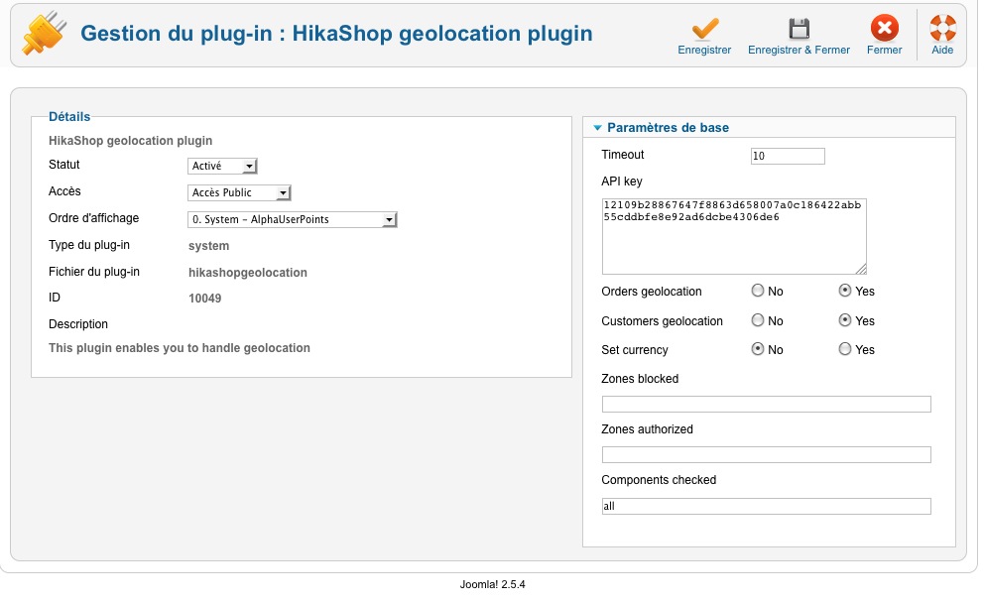The width and height of the screenshot is (984, 603).
Task: Click the Enregistrer & Fermer label
Action: click(x=799, y=50)
